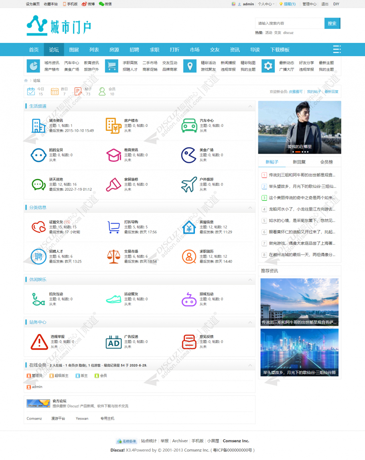
Task: Click 管理中心 link
Action: click(309, 4)
